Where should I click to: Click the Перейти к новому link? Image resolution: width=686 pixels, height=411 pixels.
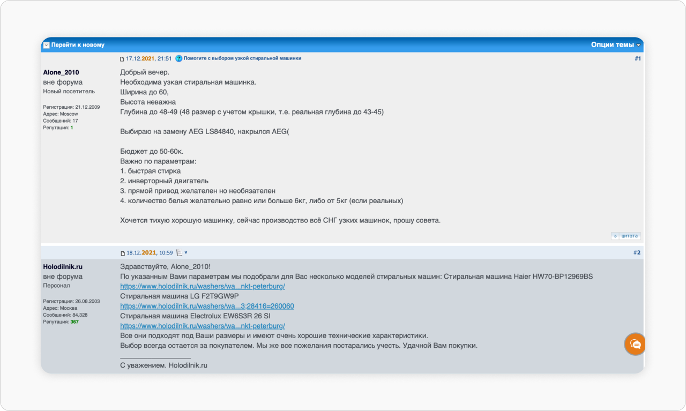pos(78,45)
